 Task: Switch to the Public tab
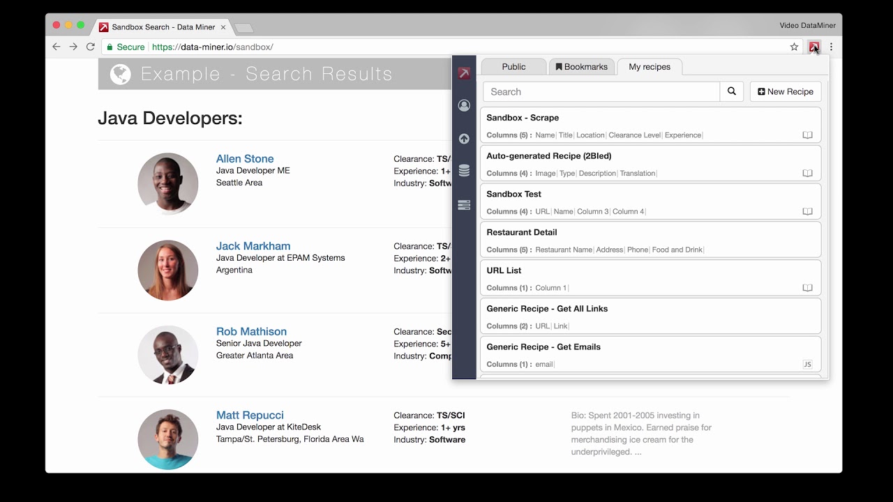pyautogui.click(x=513, y=66)
